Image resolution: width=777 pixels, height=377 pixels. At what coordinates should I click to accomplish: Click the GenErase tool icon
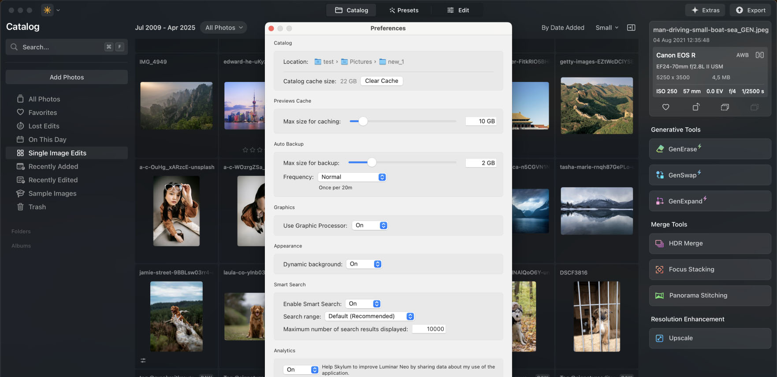coord(660,149)
